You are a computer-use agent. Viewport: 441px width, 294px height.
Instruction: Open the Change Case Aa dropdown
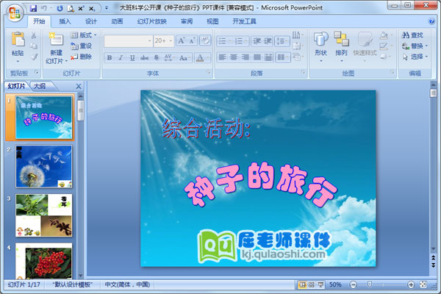(x=184, y=57)
